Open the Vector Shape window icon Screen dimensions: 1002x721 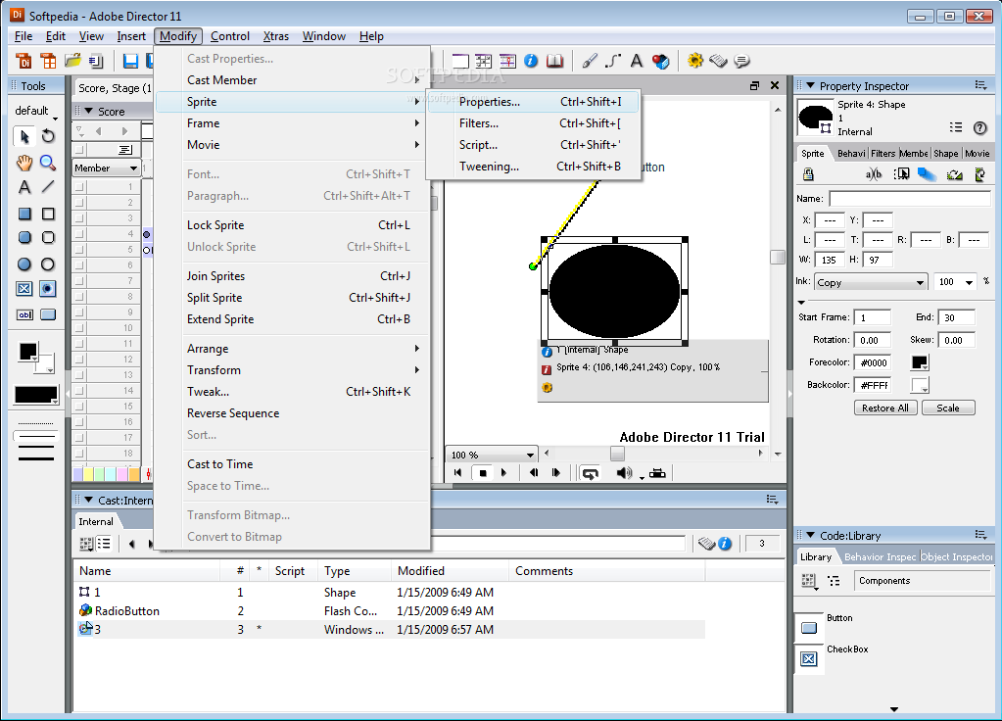tap(613, 61)
